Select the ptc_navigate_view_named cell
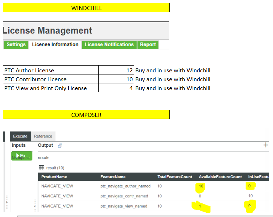This screenshot has width=273, height=217. [x=124, y=206]
